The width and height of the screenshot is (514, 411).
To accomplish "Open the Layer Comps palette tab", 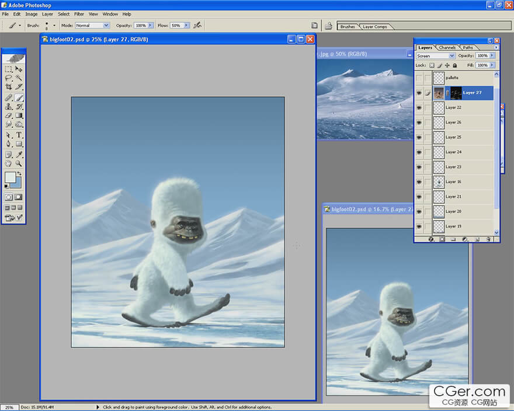I will [374, 26].
